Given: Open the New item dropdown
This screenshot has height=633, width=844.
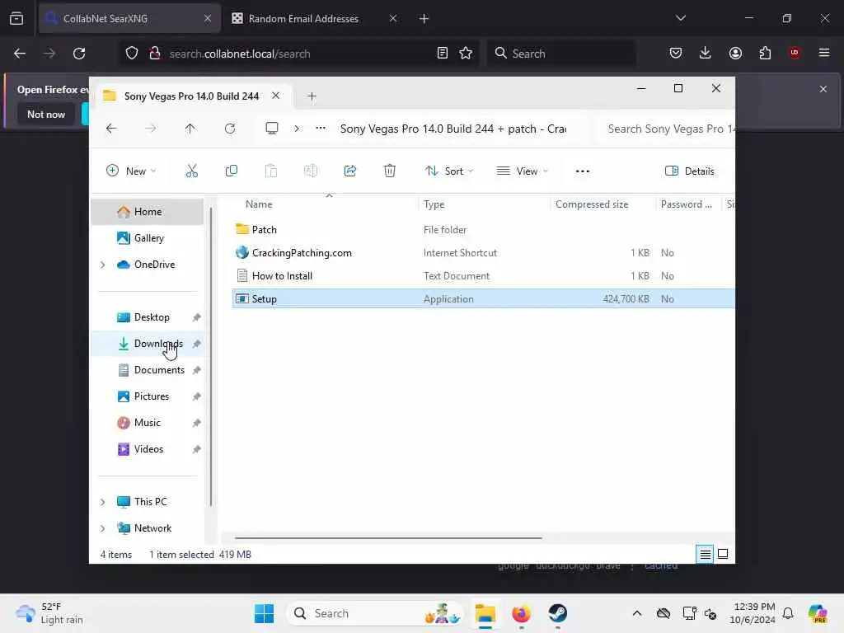Looking at the screenshot, I should [131, 171].
